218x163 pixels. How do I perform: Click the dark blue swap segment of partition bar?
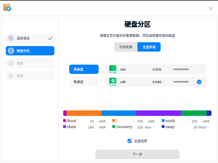[209, 113]
